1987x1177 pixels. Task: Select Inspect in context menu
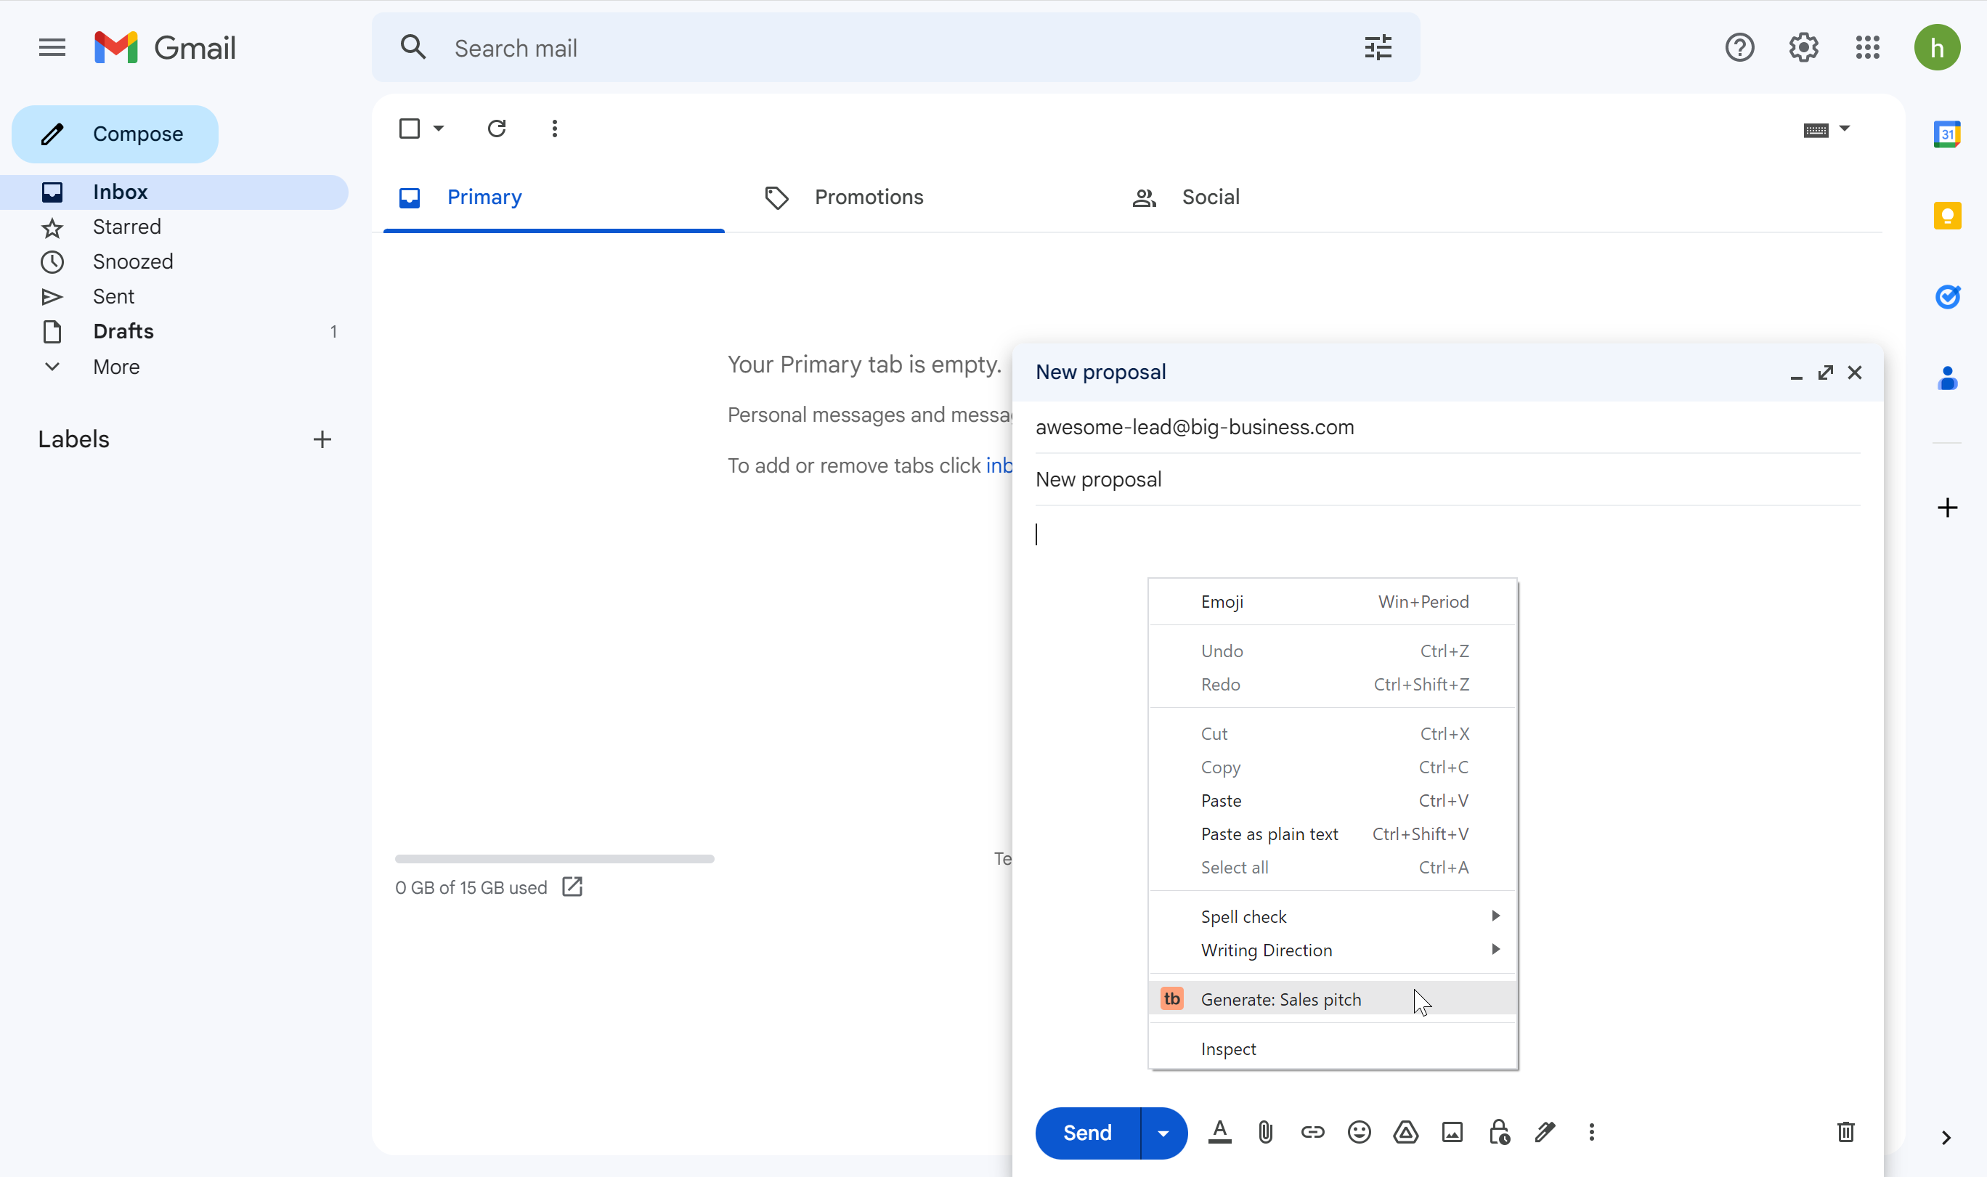pos(1333,1048)
